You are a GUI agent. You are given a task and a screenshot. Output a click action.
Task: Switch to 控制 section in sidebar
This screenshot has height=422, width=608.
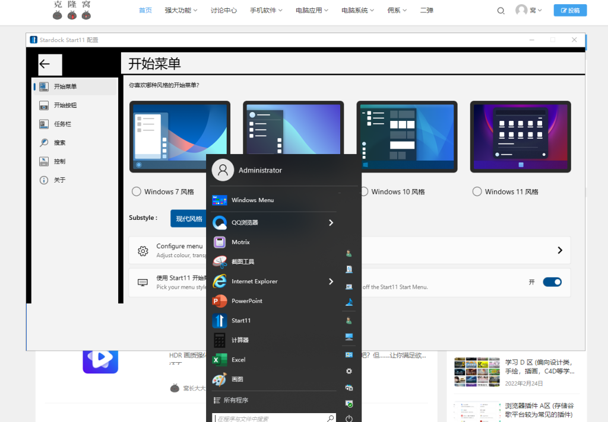click(x=75, y=161)
